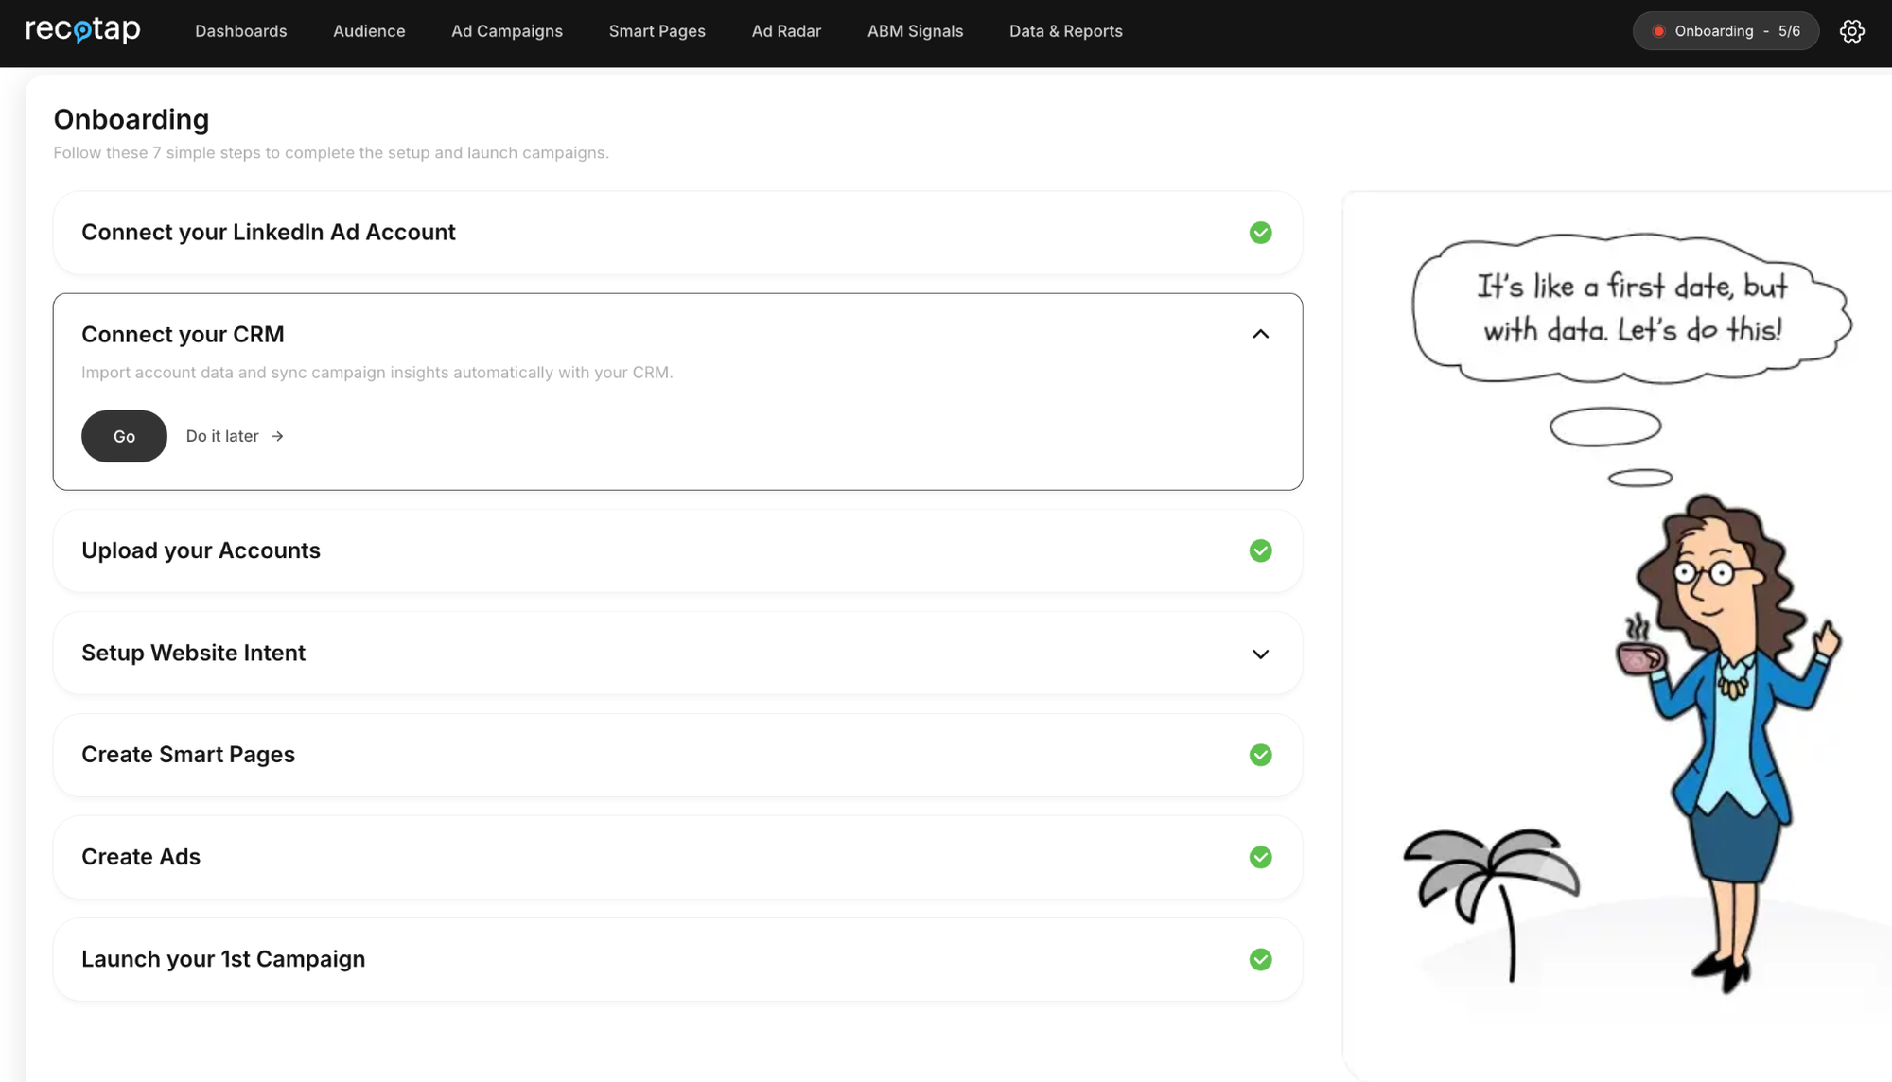The height and width of the screenshot is (1082, 1892).
Task: Go to ABM Signals
Action: [x=915, y=31]
